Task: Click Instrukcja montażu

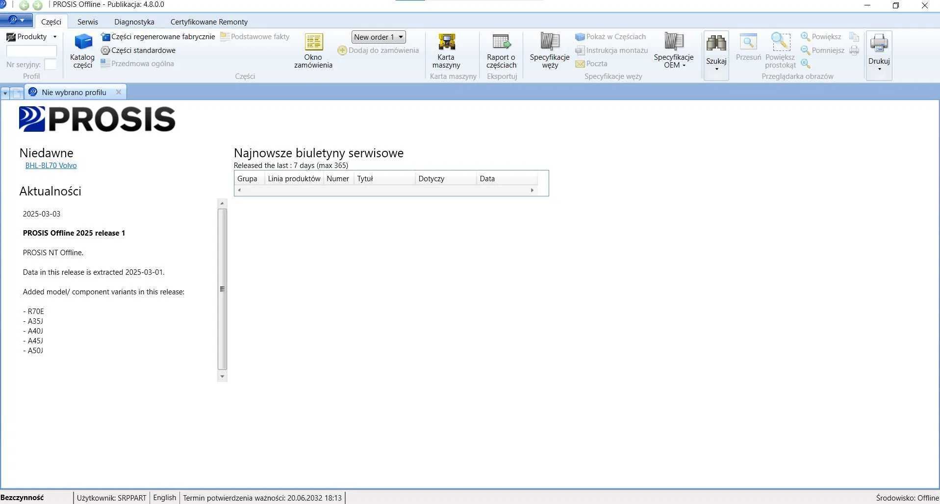Action: [611, 50]
